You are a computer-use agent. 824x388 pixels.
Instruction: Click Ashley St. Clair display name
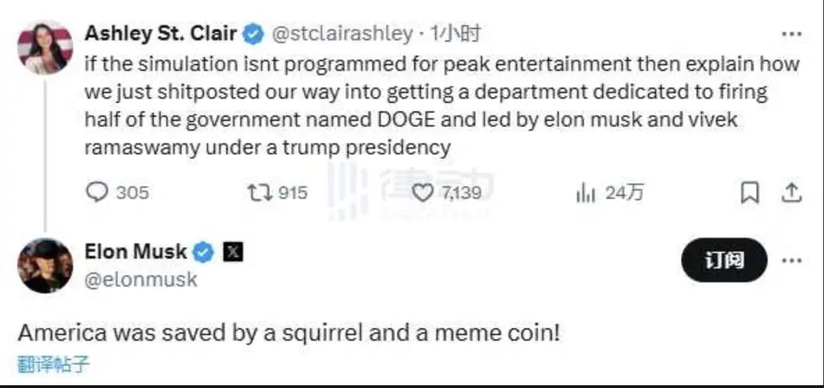[161, 33]
